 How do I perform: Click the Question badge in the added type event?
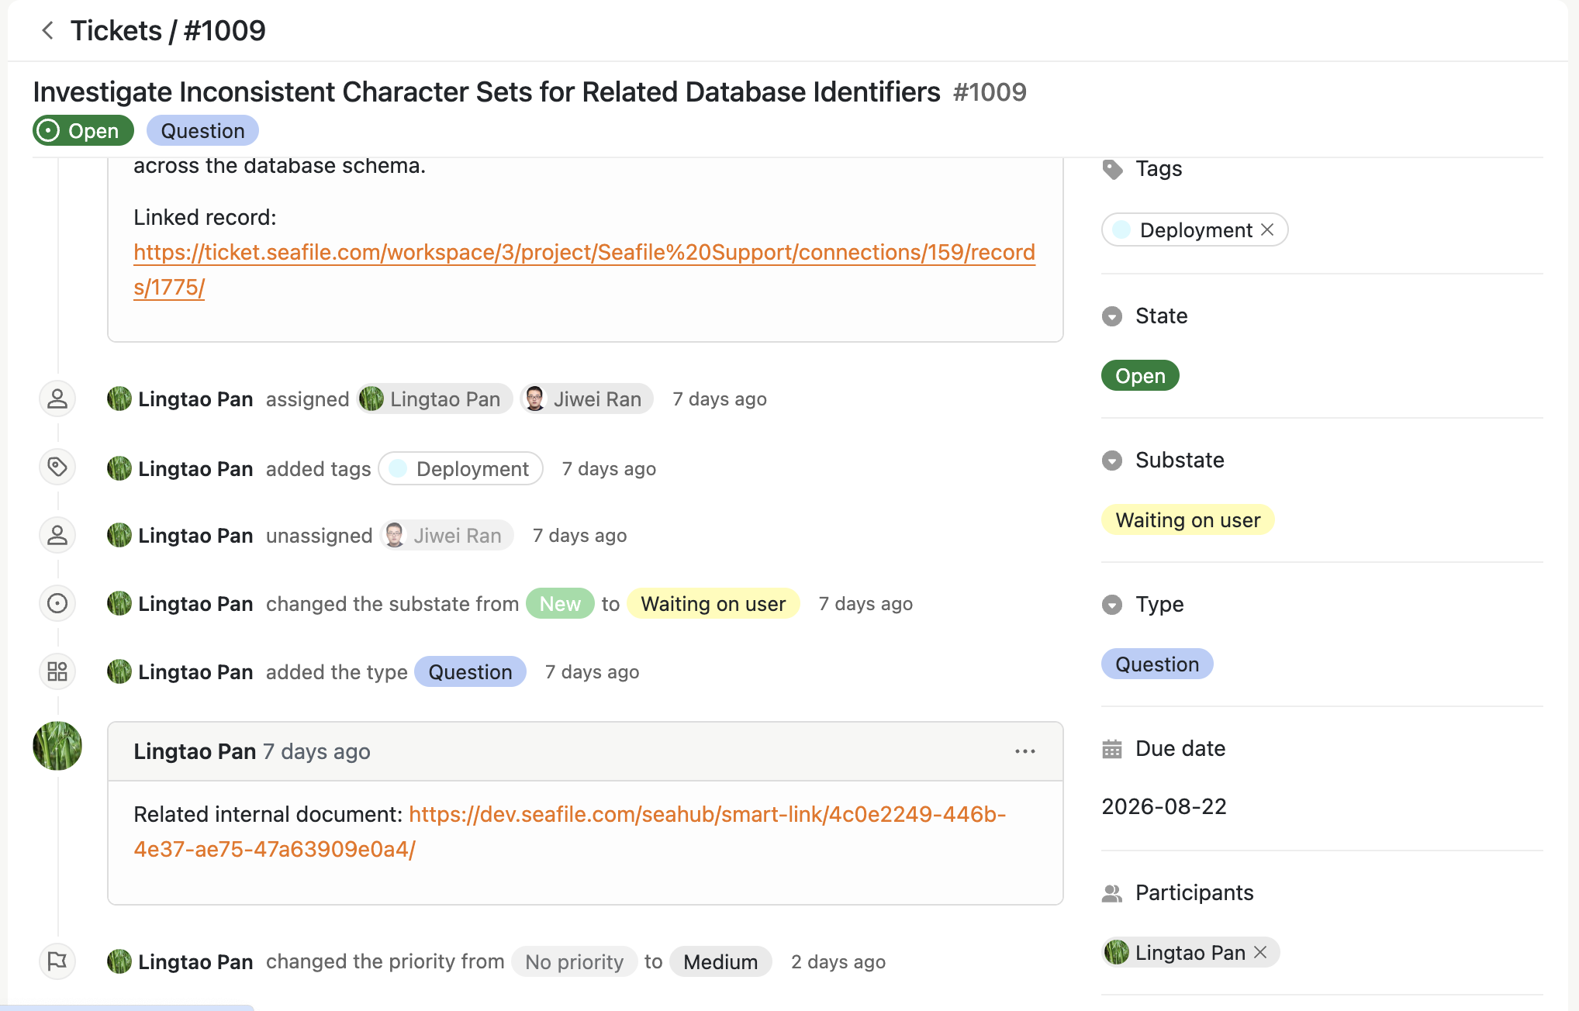(470, 671)
